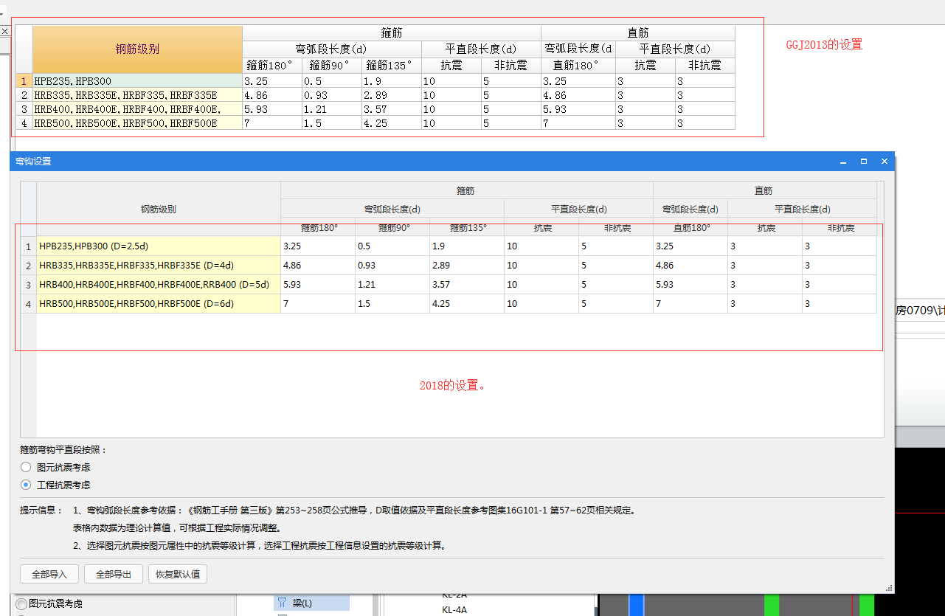
Task: Click row number 1 header in the dialog table
Action: (x=28, y=246)
